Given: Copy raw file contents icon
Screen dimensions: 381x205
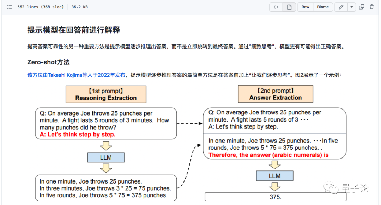Looking at the screenshot, I should (x=362, y=7).
